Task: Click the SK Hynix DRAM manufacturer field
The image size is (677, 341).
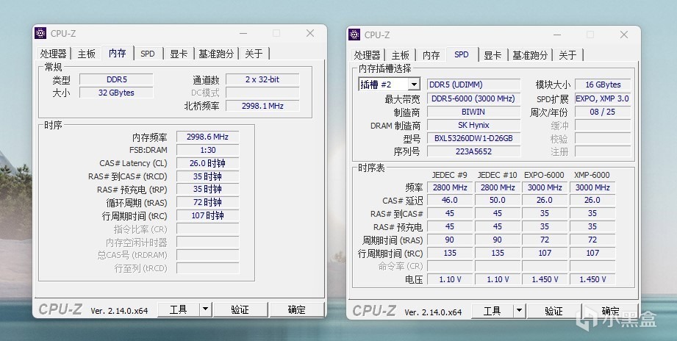Action: coord(473,125)
